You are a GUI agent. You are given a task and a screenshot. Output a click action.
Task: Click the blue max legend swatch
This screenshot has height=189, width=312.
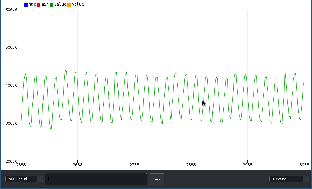click(x=26, y=5)
